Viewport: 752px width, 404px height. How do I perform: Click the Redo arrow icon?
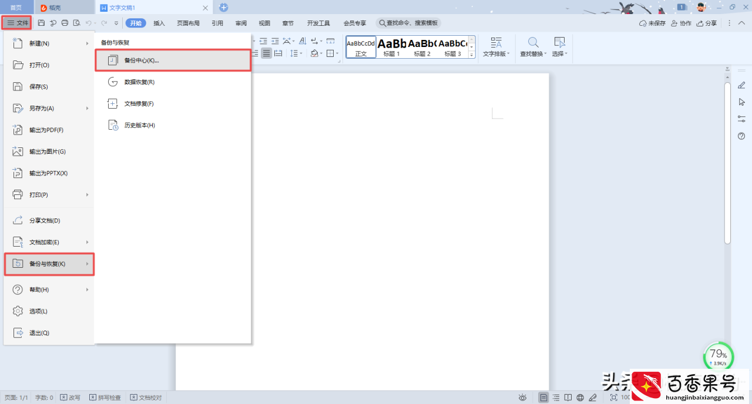pyautogui.click(x=104, y=23)
